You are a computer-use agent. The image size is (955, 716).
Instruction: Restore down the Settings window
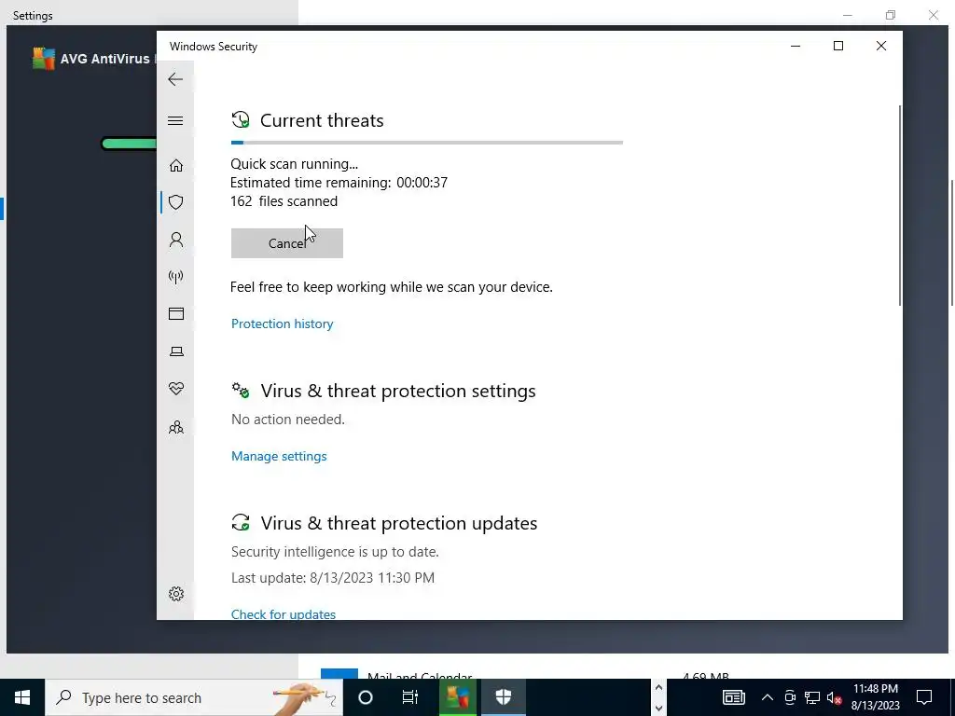point(891,15)
